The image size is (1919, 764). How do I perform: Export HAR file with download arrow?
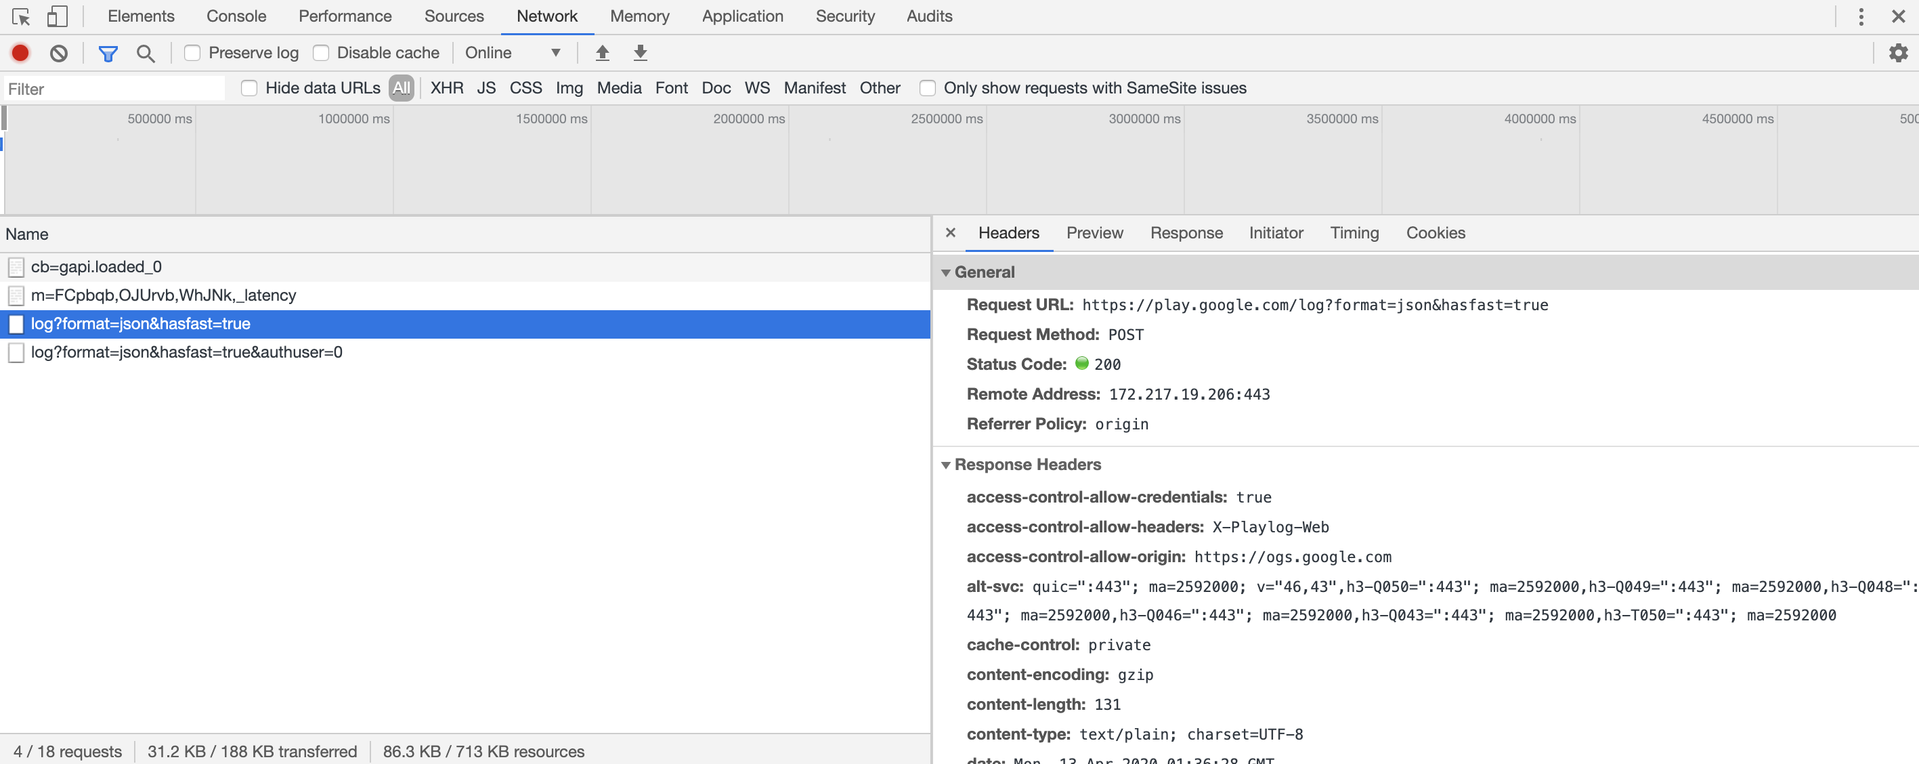[640, 53]
